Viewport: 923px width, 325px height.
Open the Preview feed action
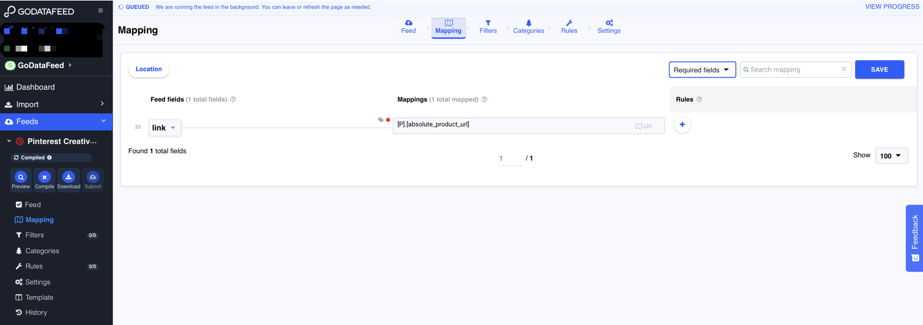click(x=21, y=180)
